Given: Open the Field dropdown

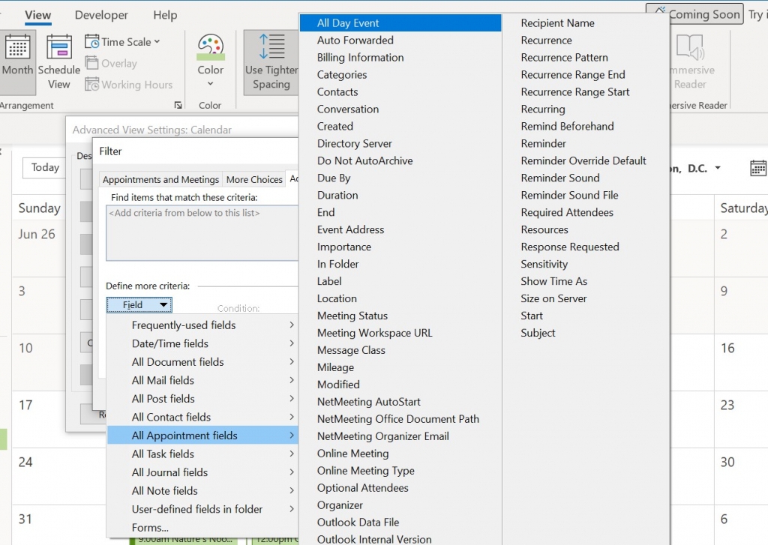Looking at the screenshot, I should [x=139, y=304].
